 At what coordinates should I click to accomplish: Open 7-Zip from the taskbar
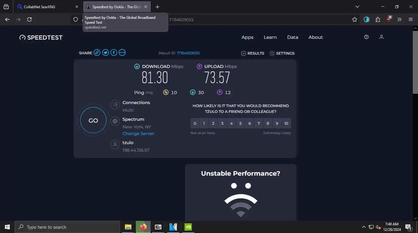pyautogui.click(x=158, y=227)
